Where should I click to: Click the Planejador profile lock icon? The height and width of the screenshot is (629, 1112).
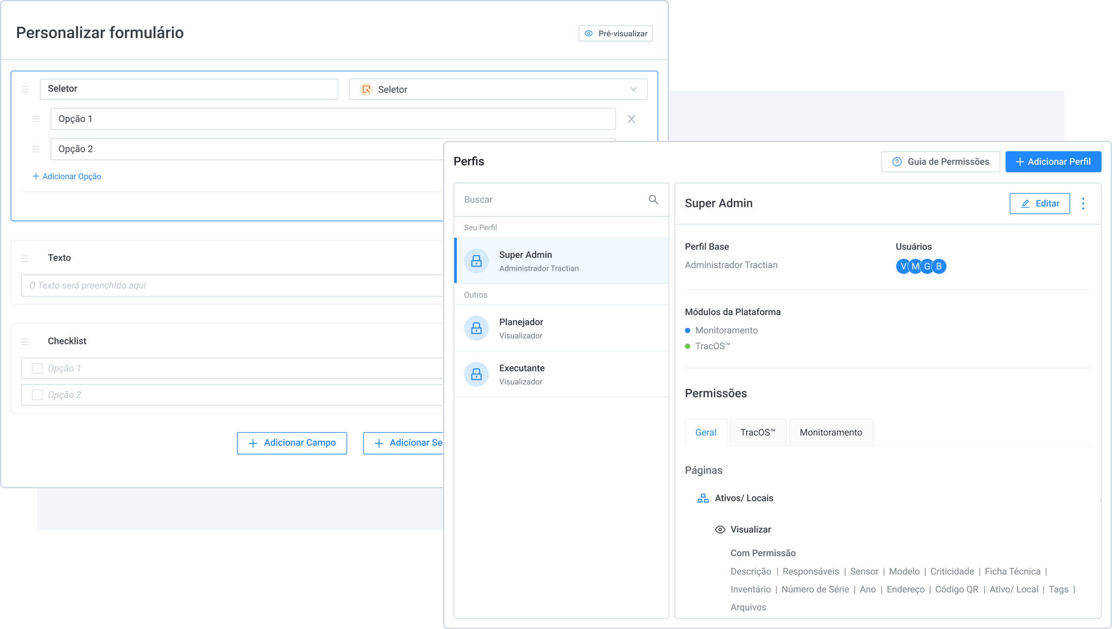(x=476, y=328)
